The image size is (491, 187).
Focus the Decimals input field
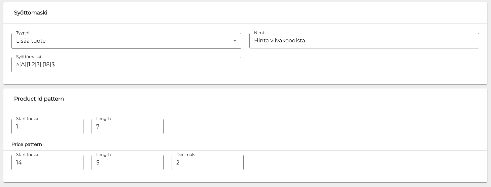coord(207,163)
